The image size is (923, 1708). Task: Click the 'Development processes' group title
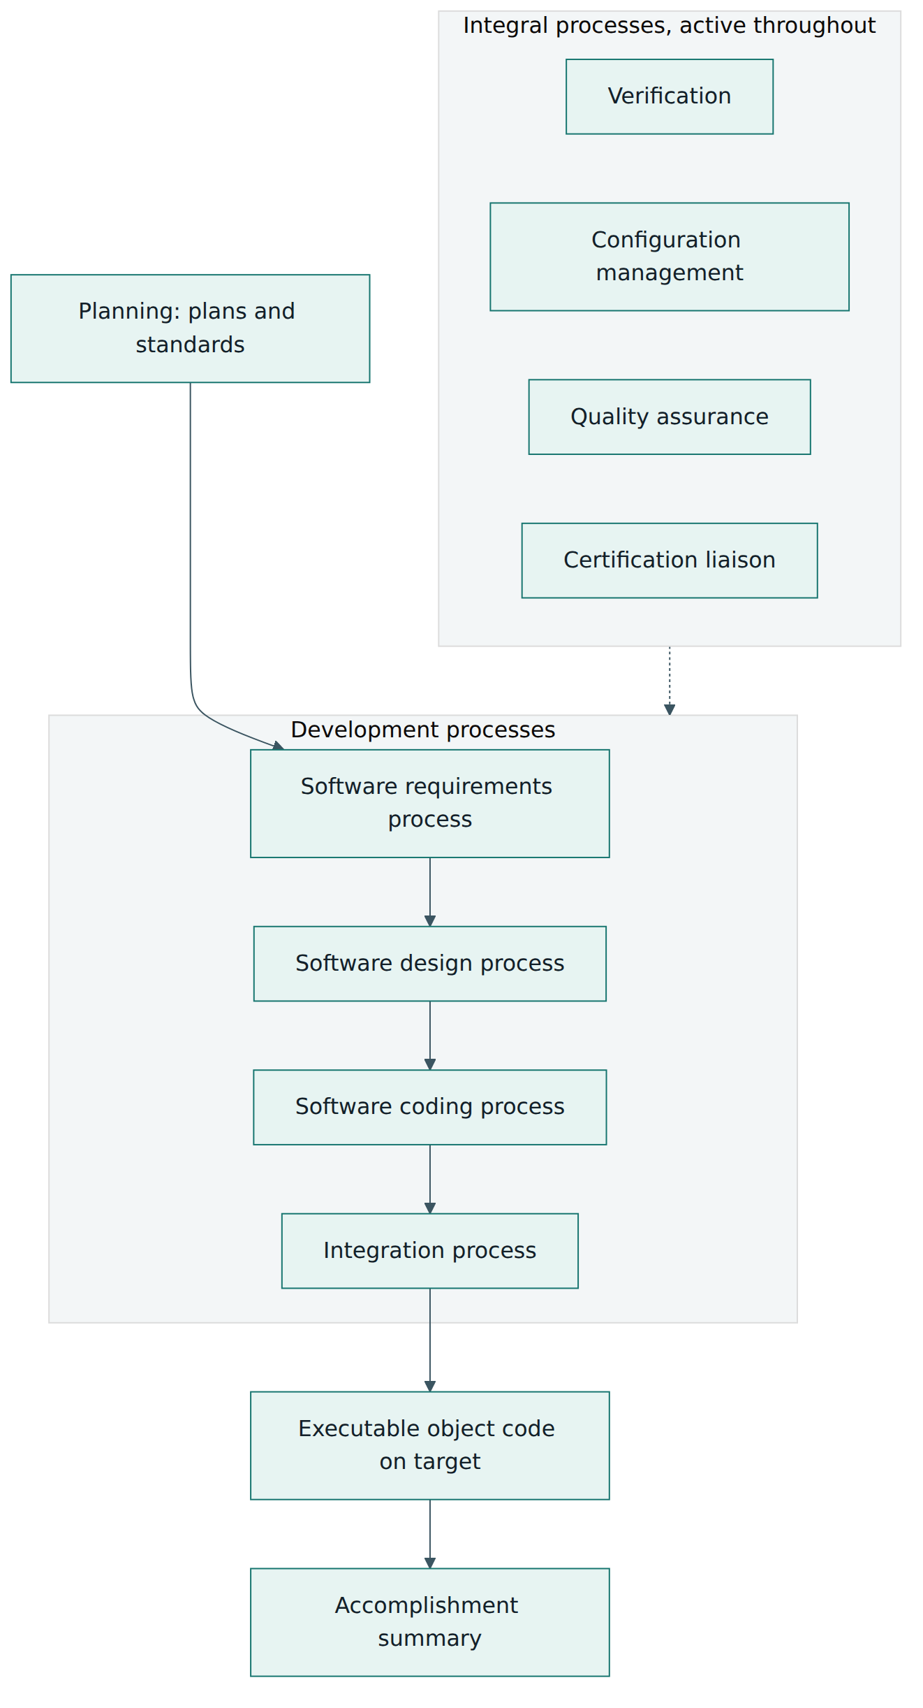pos(423,730)
